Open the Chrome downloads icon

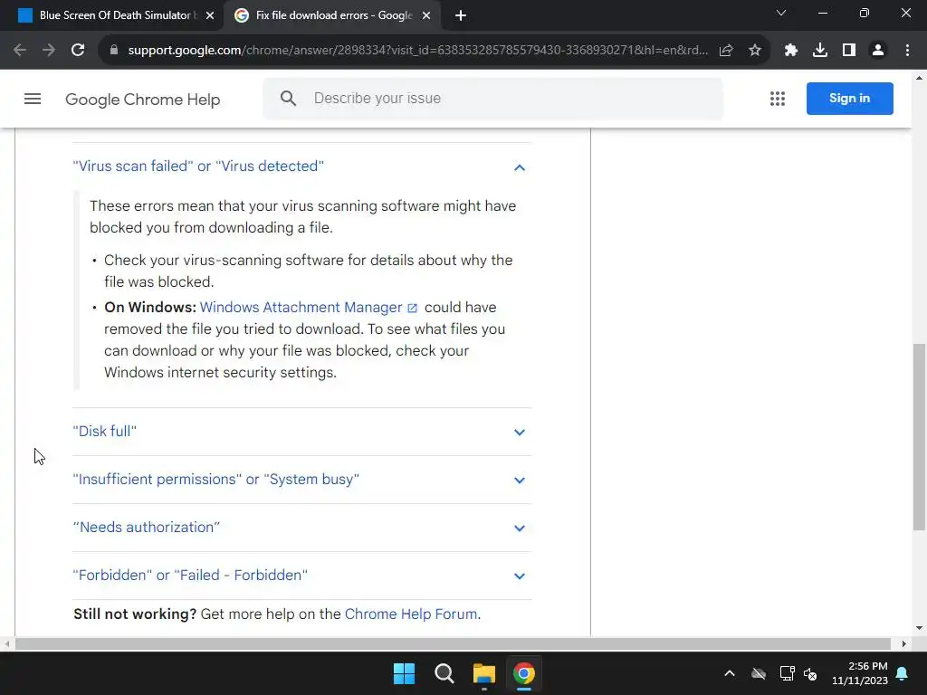[820, 51]
